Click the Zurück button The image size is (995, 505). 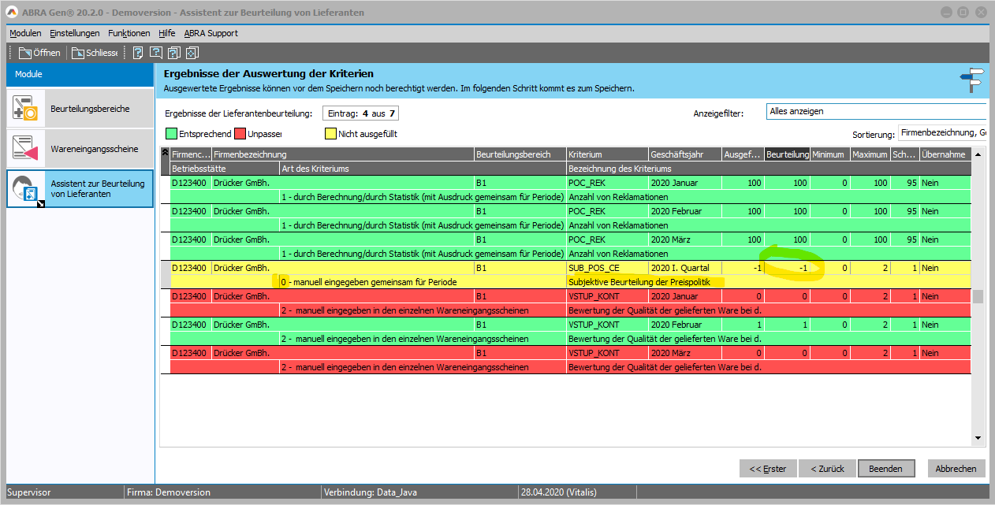point(827,469)
